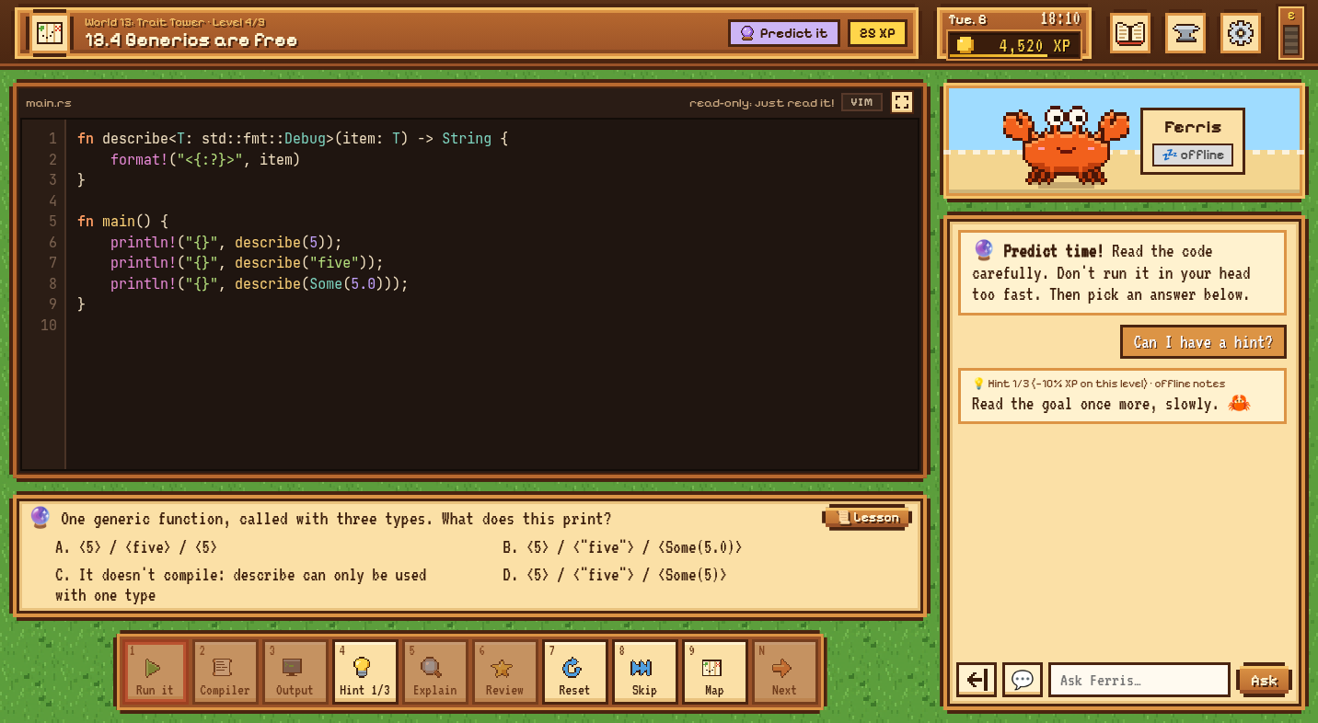1318x723 pixels.
Task: Click line with describe("five")
Action: (x=247, y=262)
